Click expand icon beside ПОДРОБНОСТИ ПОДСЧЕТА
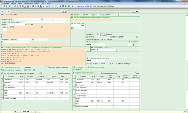Image resolution: width=188 pixels, height=113 pixels. (x=73, y=73)
